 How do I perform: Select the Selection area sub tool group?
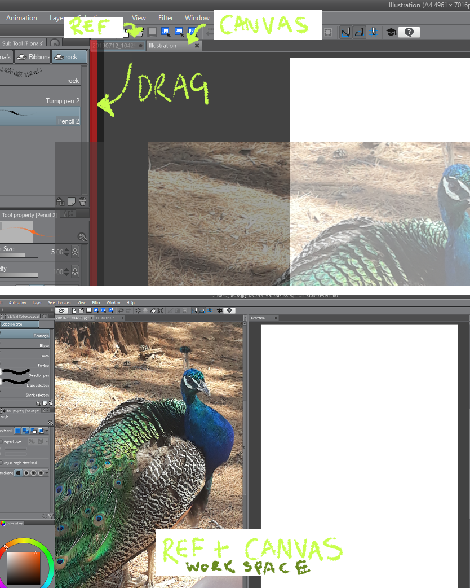tap(20, 324)
